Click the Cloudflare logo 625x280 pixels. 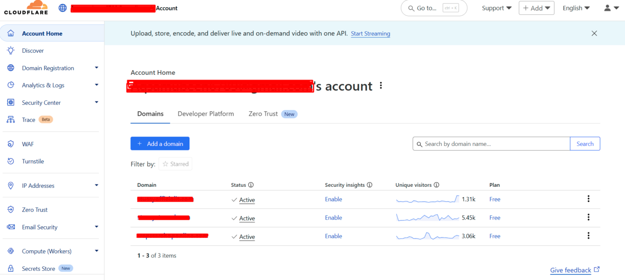pos(26,8)
